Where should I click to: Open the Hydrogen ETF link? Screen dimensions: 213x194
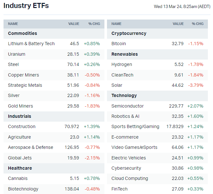click(x=122, y=64)
